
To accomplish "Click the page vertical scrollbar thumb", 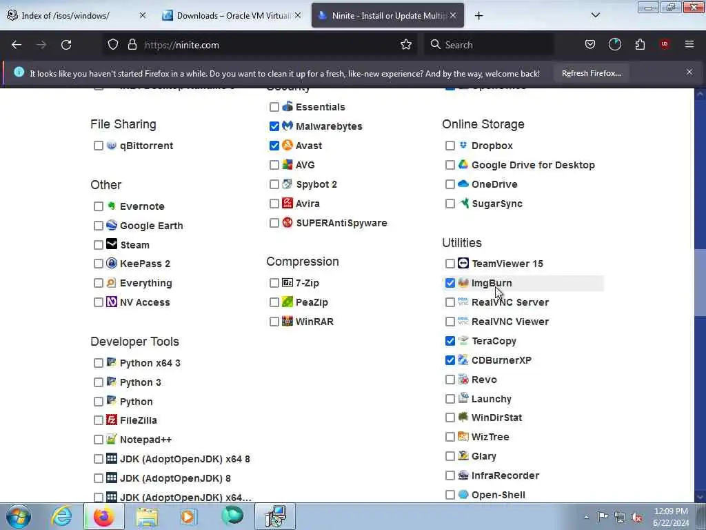I will click(x=700, y=282).
